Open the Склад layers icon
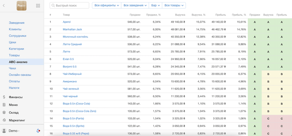The image size is (292, 136). (4, 113)
